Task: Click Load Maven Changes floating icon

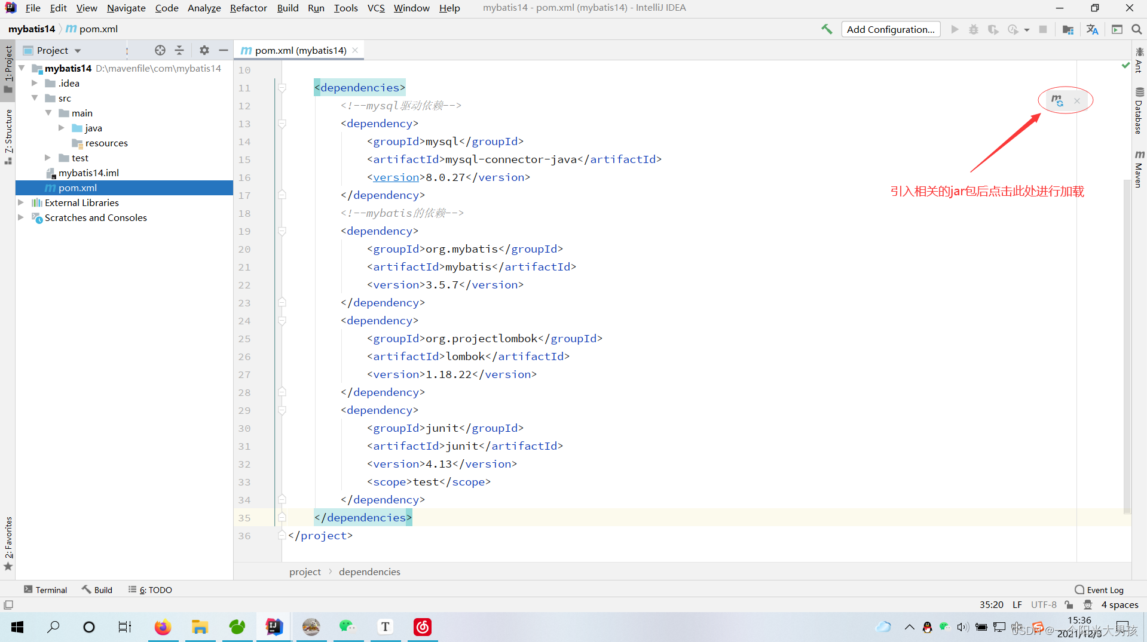Action: tap(1057, 100)
